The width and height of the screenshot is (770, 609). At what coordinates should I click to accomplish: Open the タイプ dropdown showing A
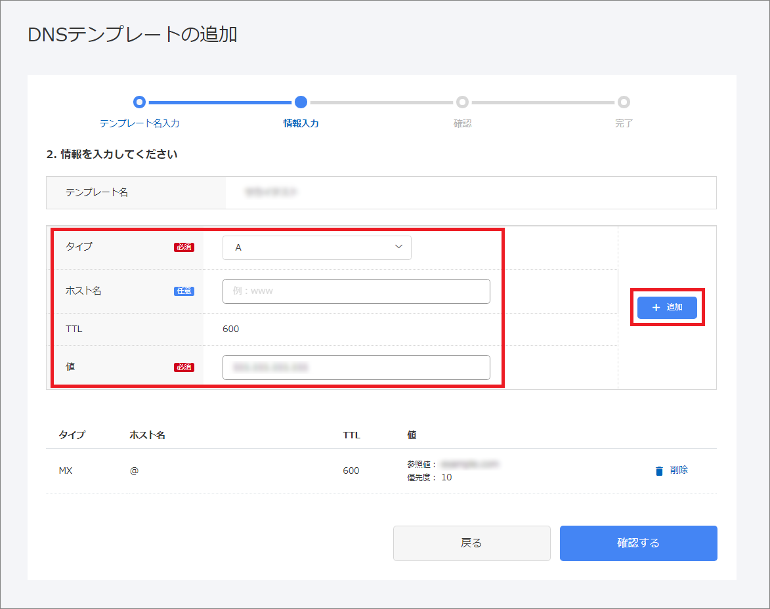point(317,247)
